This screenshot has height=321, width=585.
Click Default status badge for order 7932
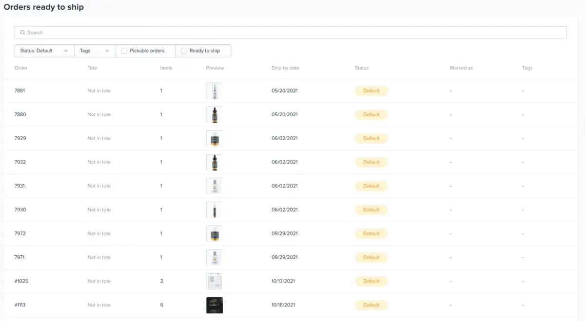(x=371, y=162)
